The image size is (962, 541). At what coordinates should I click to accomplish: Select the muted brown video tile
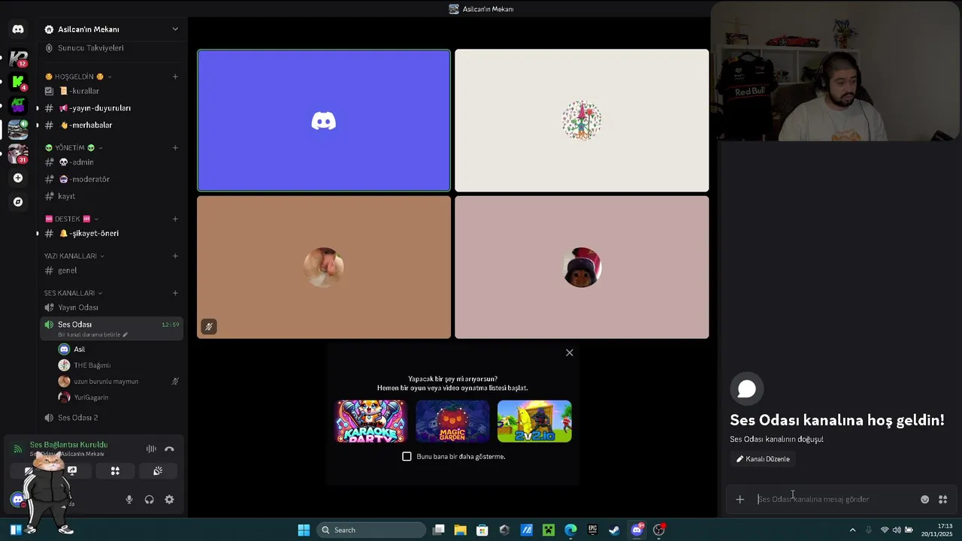(x=324, y=267)
